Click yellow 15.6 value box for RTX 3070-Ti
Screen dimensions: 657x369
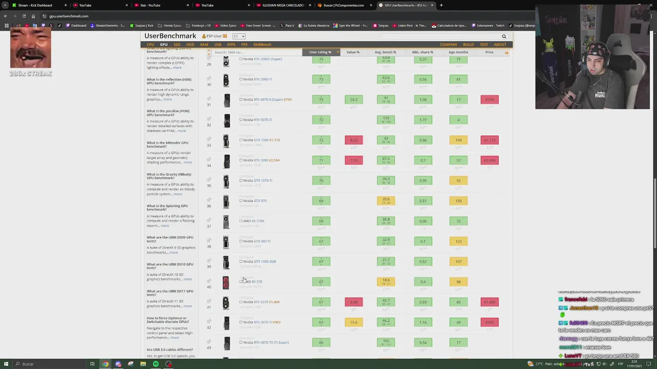(354, 322)
